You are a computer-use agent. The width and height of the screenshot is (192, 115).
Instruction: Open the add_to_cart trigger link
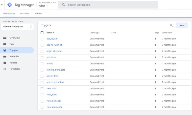(52, 39)
